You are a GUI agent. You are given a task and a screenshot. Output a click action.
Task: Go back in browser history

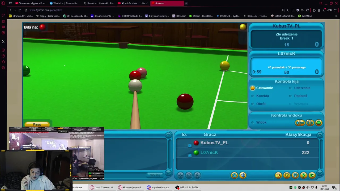[10, 10]
